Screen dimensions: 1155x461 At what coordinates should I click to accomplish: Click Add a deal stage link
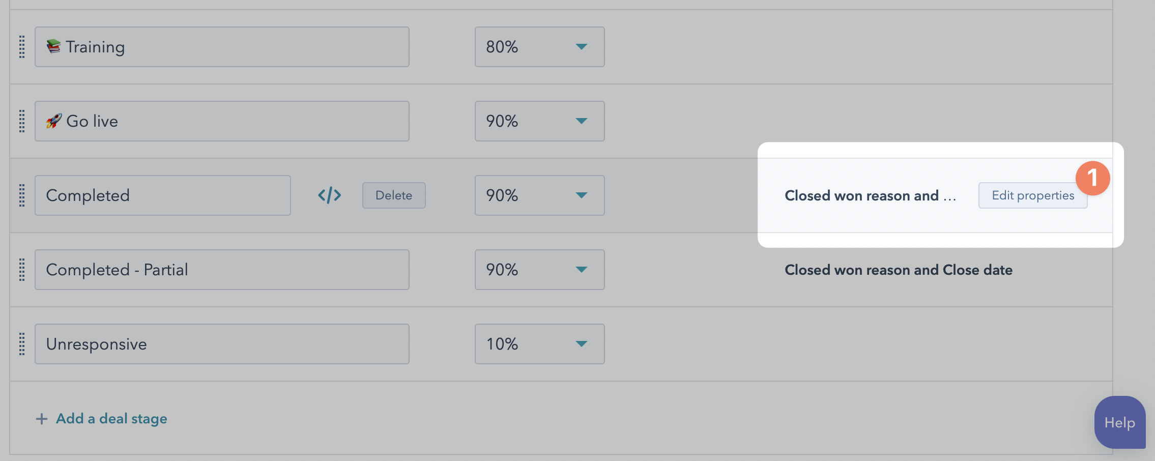[111, 419]
